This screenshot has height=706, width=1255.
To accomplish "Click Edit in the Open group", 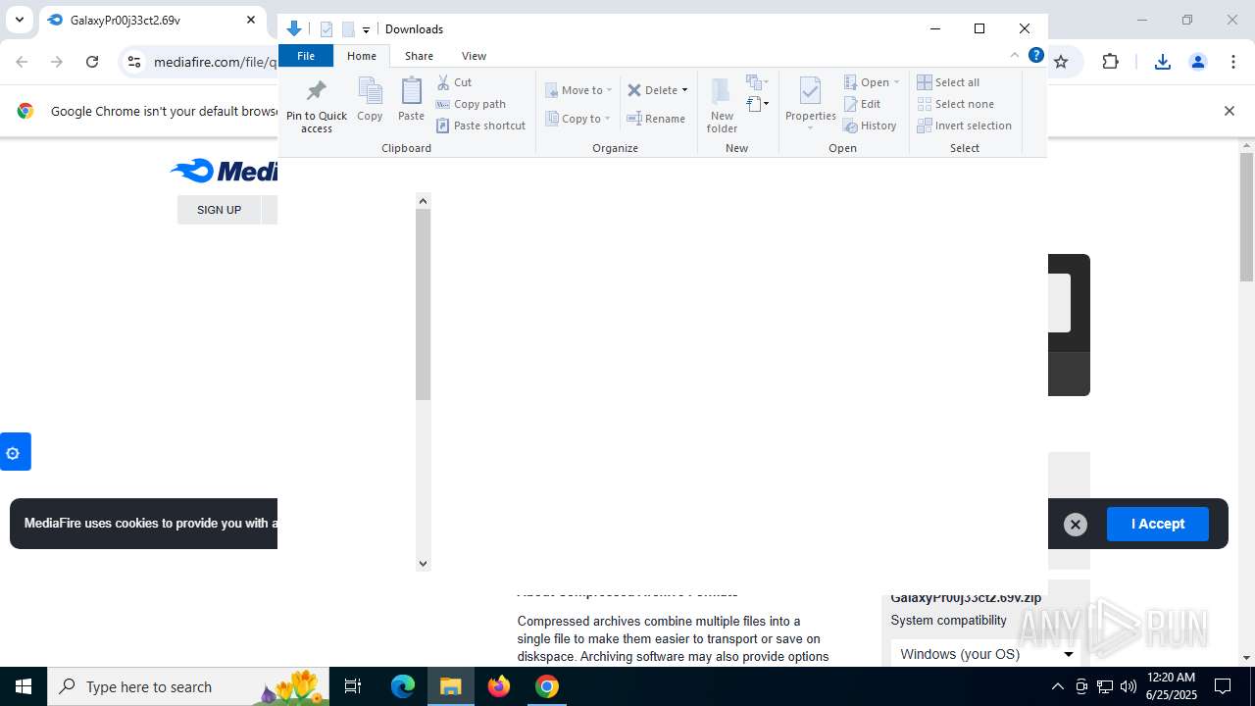I will [x=863, y=104].
